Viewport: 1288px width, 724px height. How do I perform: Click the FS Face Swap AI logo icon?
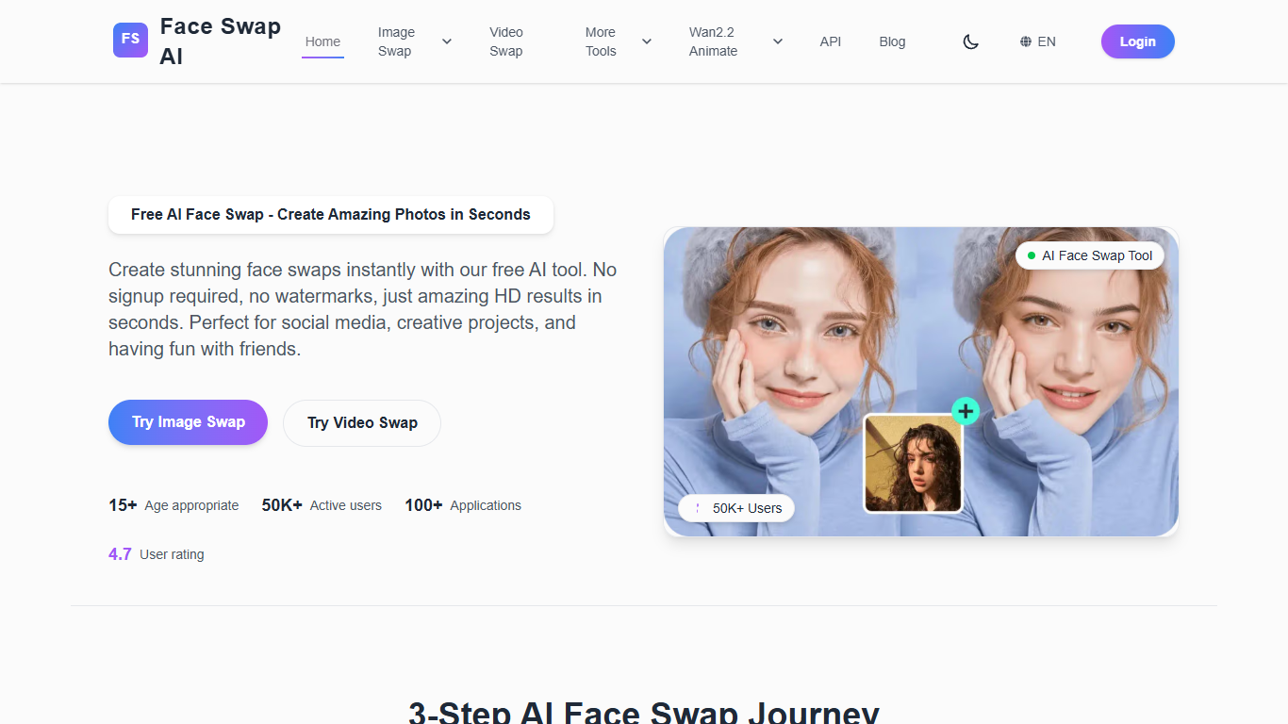[x=130, y=40]
